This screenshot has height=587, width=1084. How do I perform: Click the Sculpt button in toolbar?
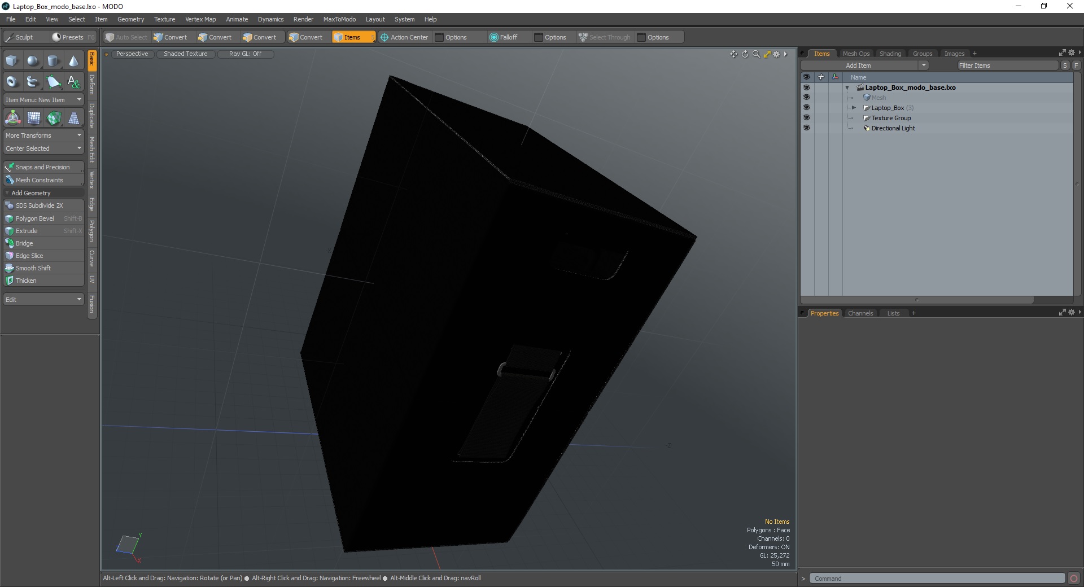25,37
